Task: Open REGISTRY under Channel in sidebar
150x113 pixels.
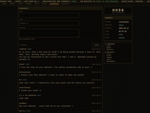Action: tap(110, 50)
